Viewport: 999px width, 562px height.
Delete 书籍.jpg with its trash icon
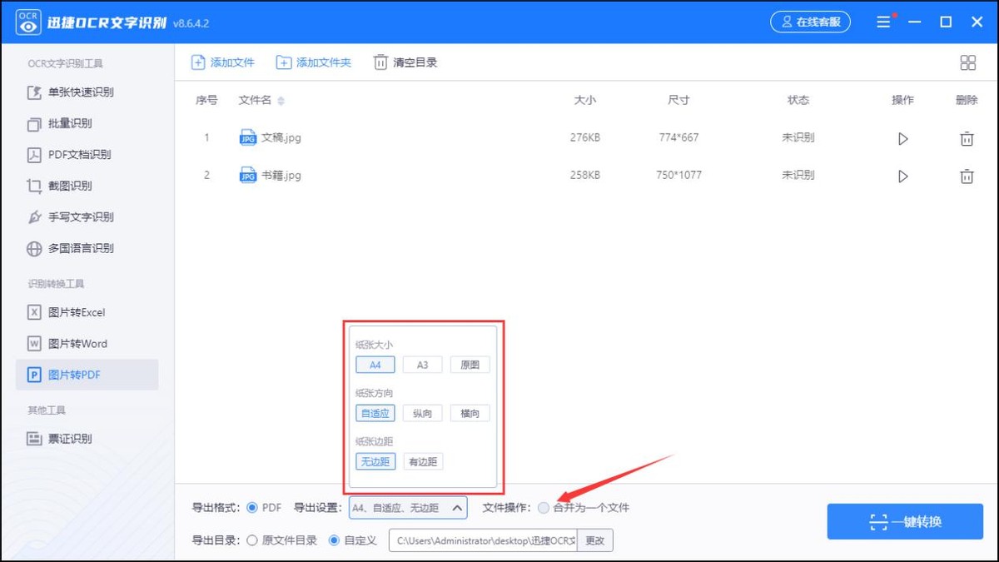(967, 176)
